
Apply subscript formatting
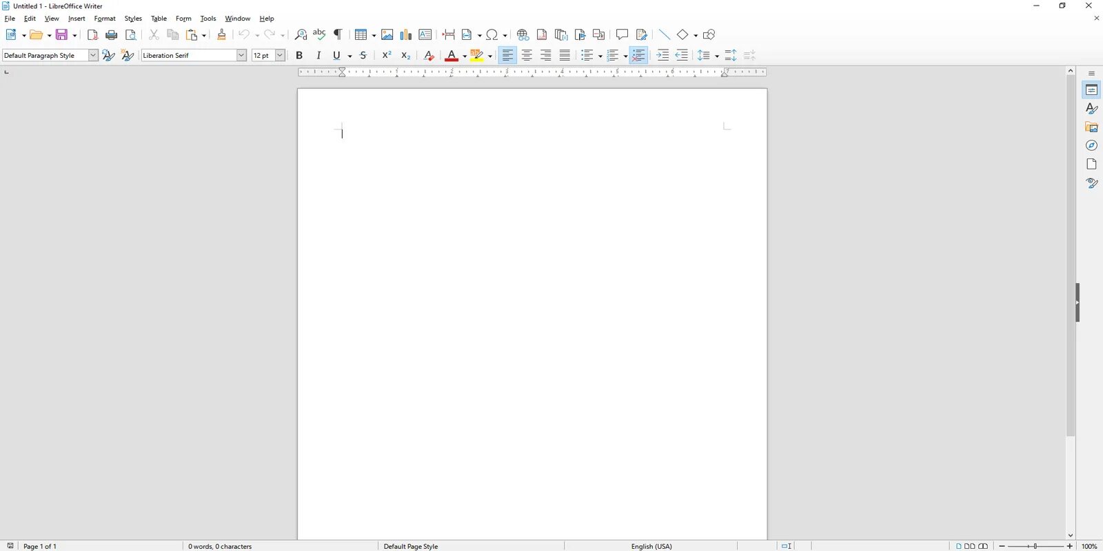tap(406, 55)
